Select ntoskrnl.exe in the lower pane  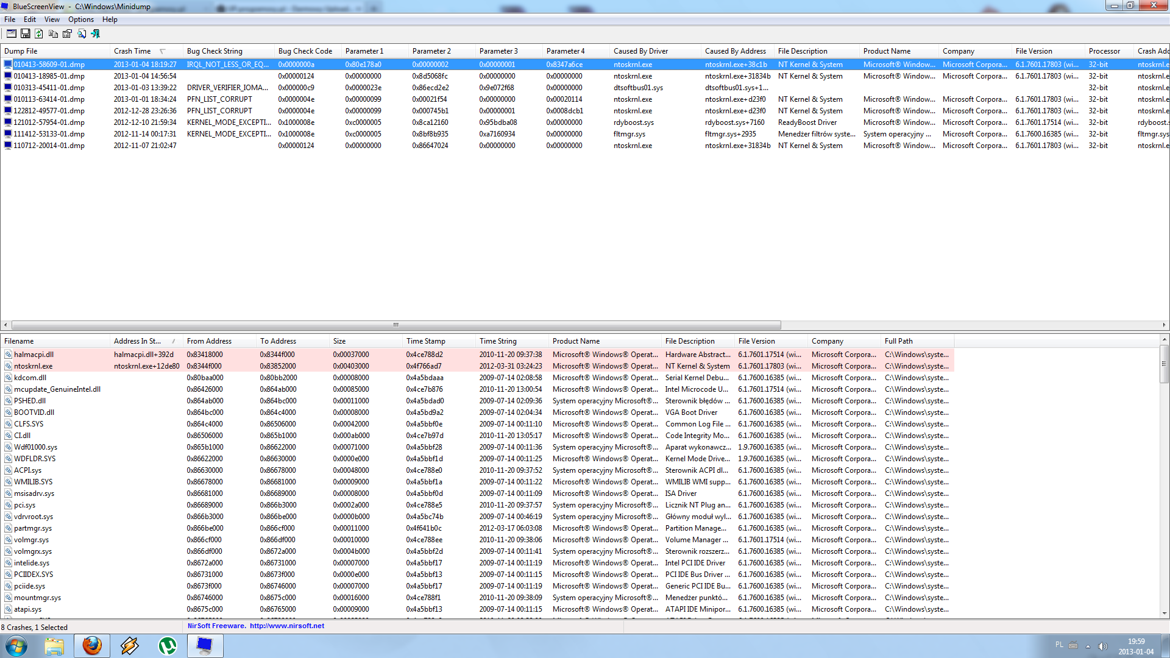tap(477, 366)
